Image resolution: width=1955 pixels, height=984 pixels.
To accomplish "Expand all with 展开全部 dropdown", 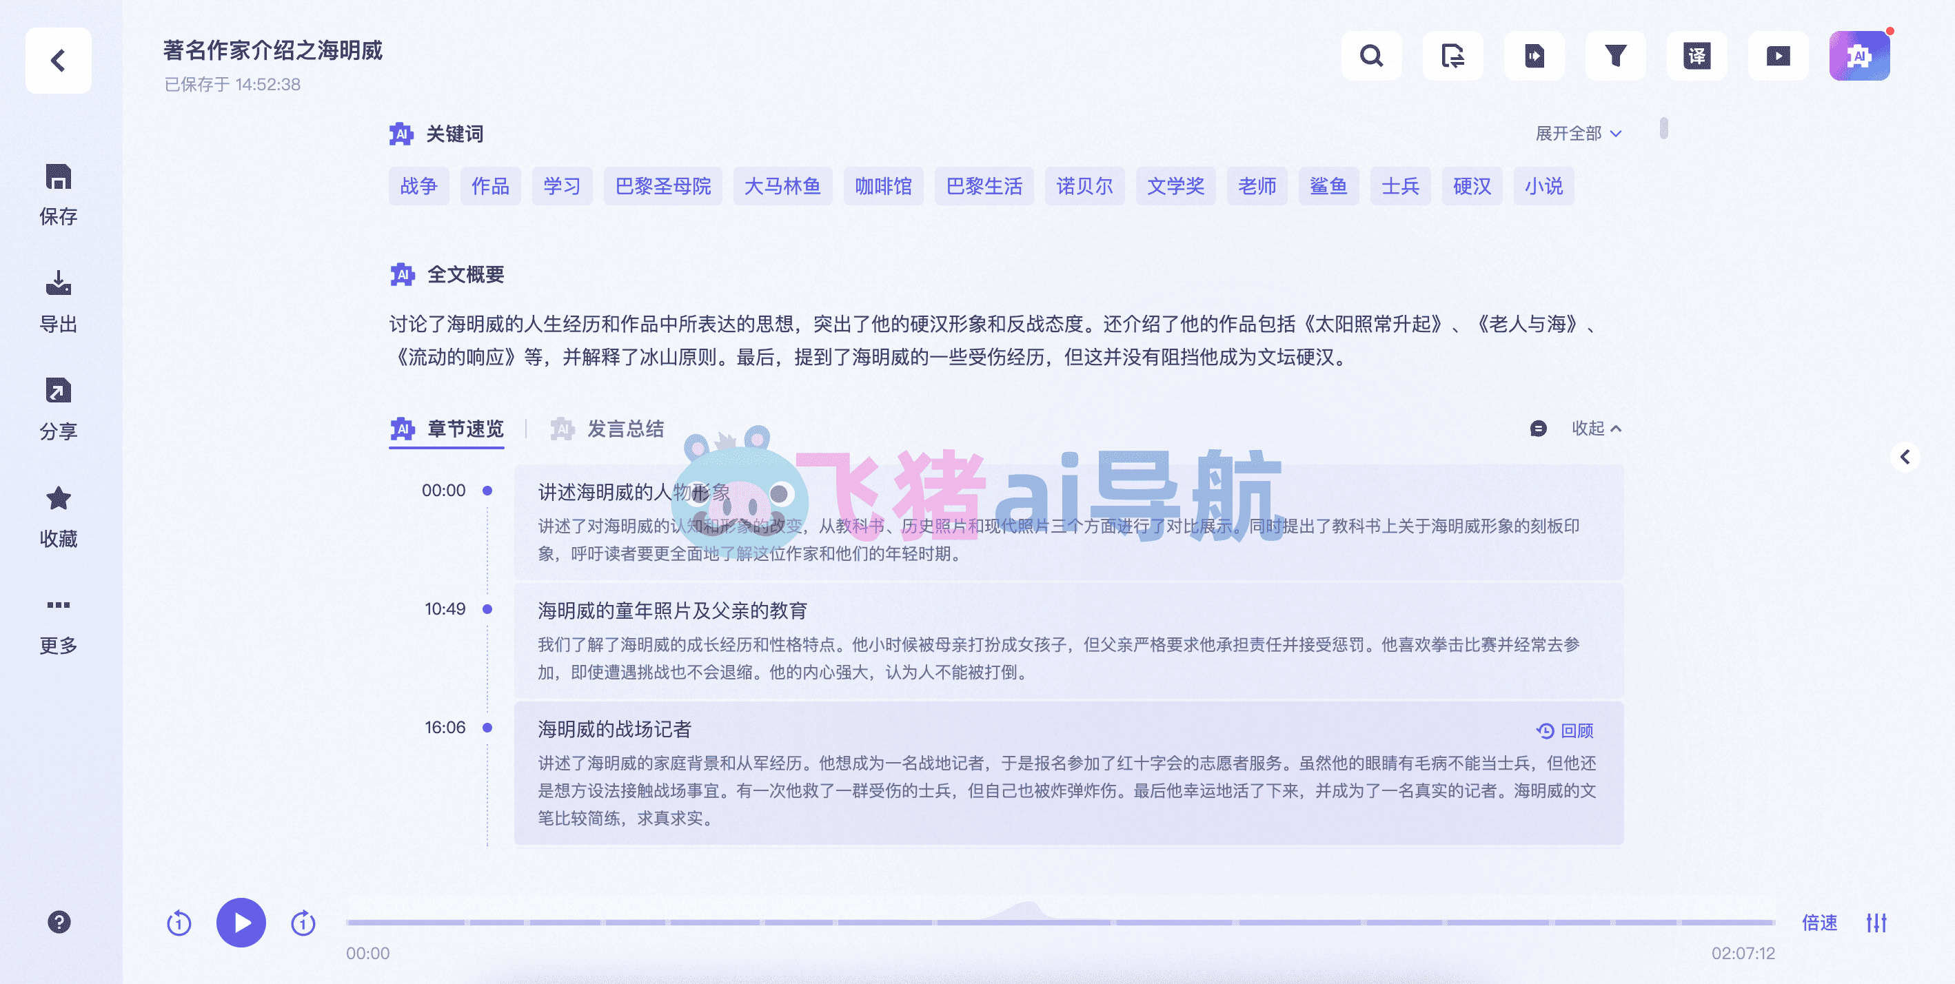I will pos(1579,134).
